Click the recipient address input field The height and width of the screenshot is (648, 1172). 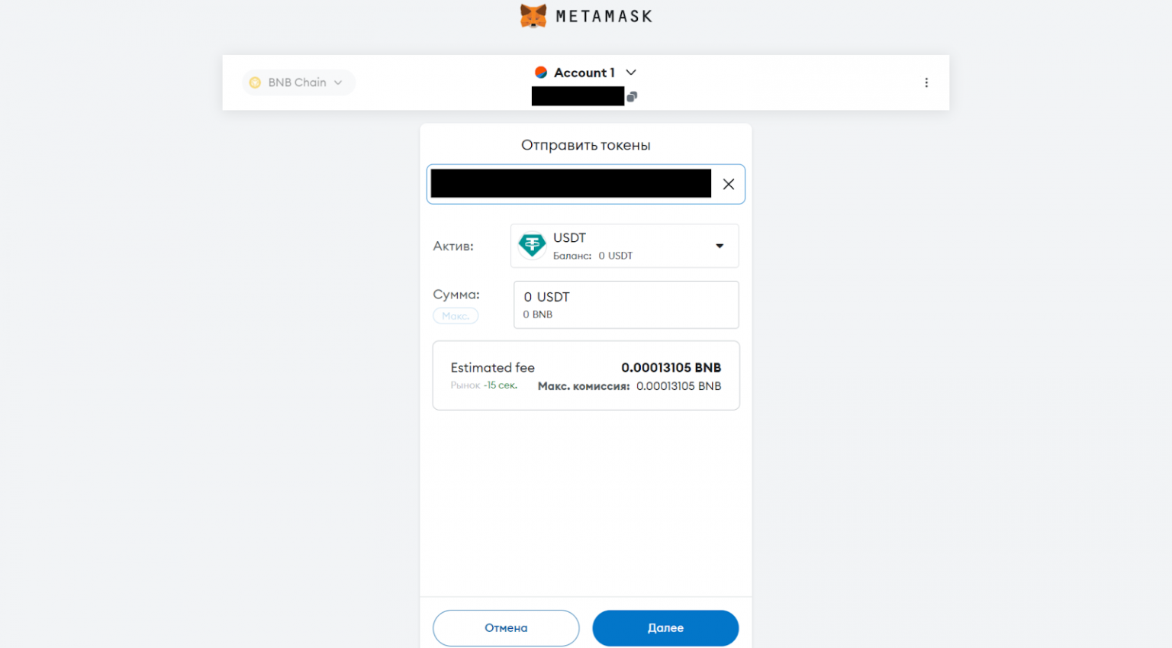coord(570,184)
